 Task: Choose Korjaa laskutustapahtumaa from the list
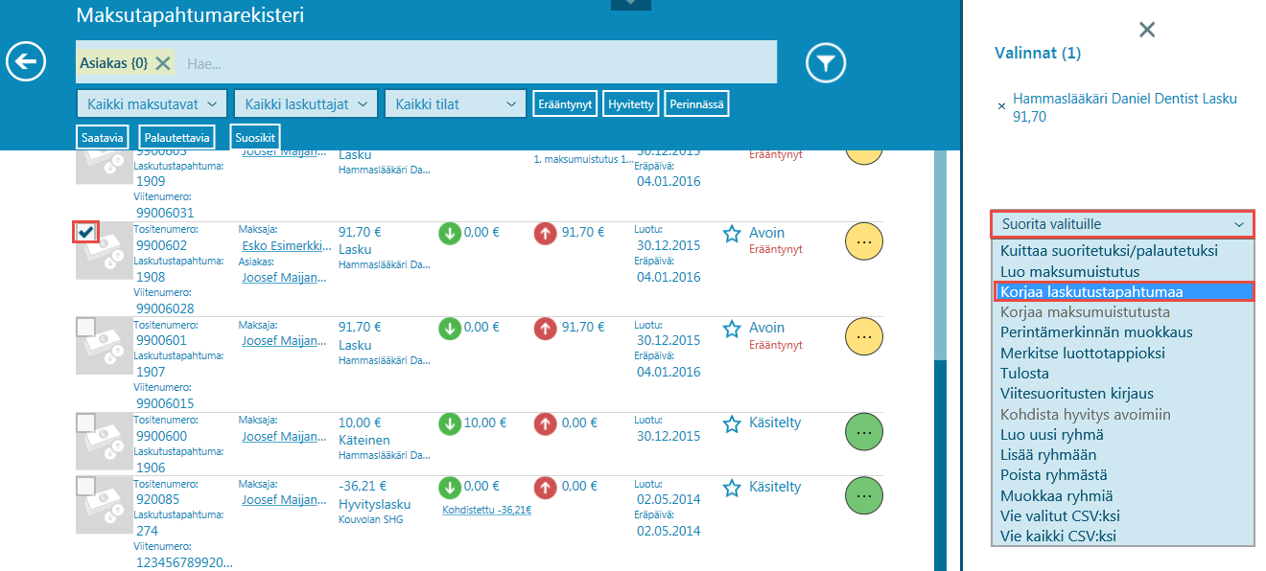coord(1122,291)
